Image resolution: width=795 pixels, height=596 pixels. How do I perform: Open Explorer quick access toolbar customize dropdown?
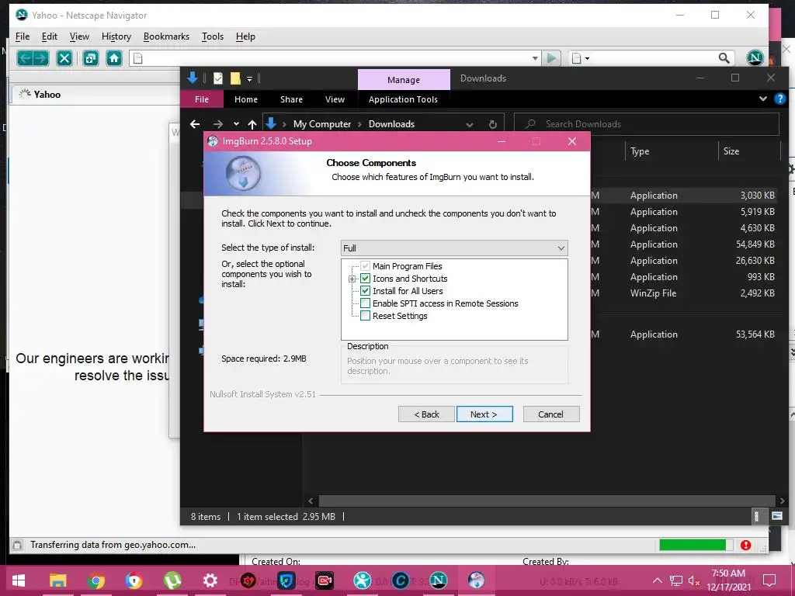tap(249, 78)
